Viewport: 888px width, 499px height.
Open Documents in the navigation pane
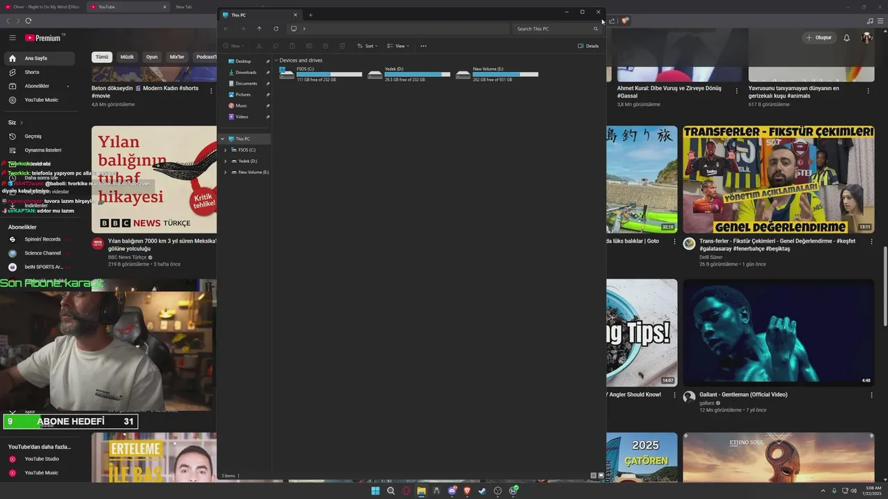(244, 83)
